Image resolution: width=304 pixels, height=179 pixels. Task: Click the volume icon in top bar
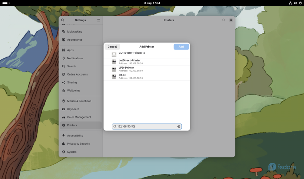[295, 3]
